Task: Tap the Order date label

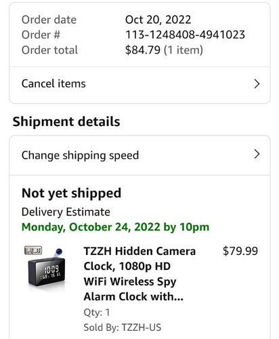Action: (49, 20)
